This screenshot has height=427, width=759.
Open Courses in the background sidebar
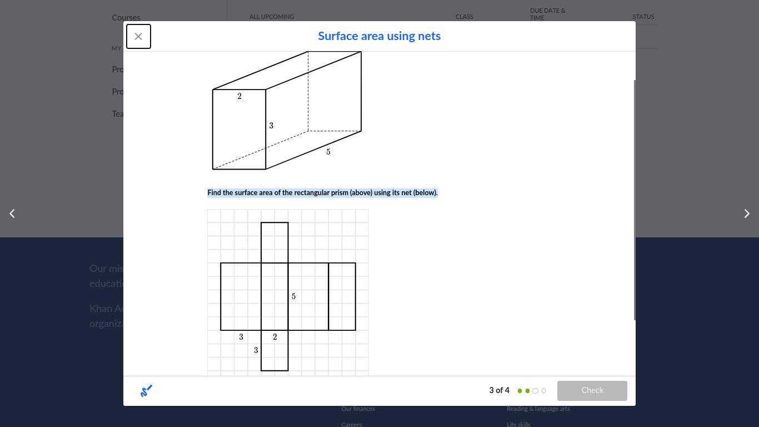[x=126, y=18]
